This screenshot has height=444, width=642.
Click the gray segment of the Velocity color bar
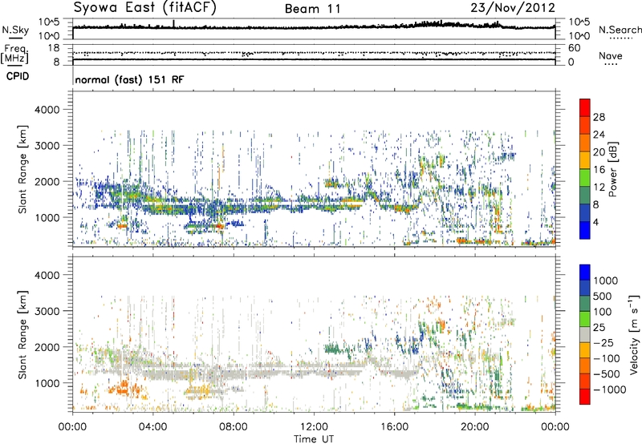pyautogui.click(x=585, y=335)
